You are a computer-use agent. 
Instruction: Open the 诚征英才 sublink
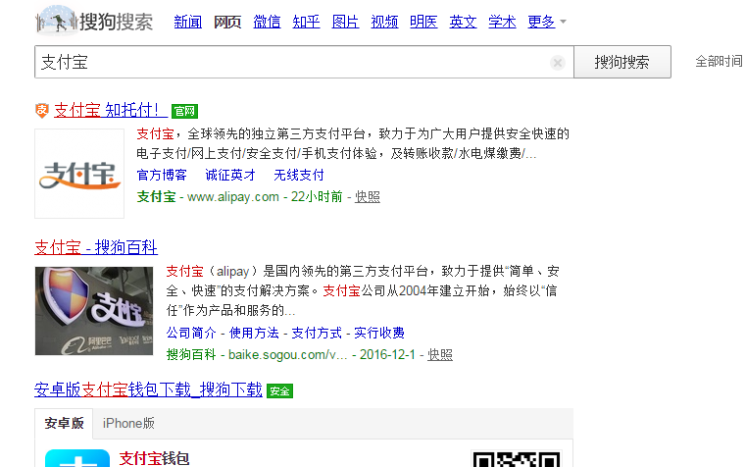pyautogui.click(x=230, y=175)
